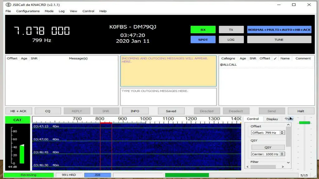Click the control panel scroll down arrow
The width and height of the screenshot is (319, 179).
click(x=288, y=163)
